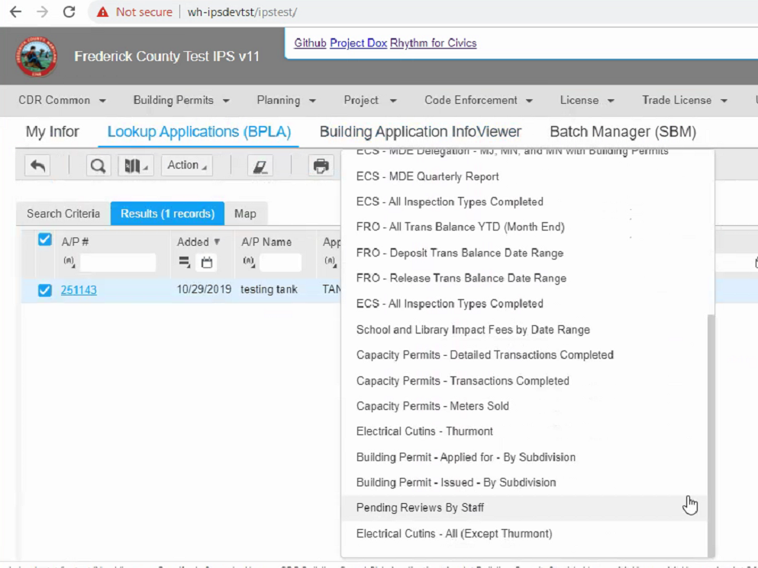Open application number 251143 link
Viewport: 758px width, 568px height.
click(79, 289)
